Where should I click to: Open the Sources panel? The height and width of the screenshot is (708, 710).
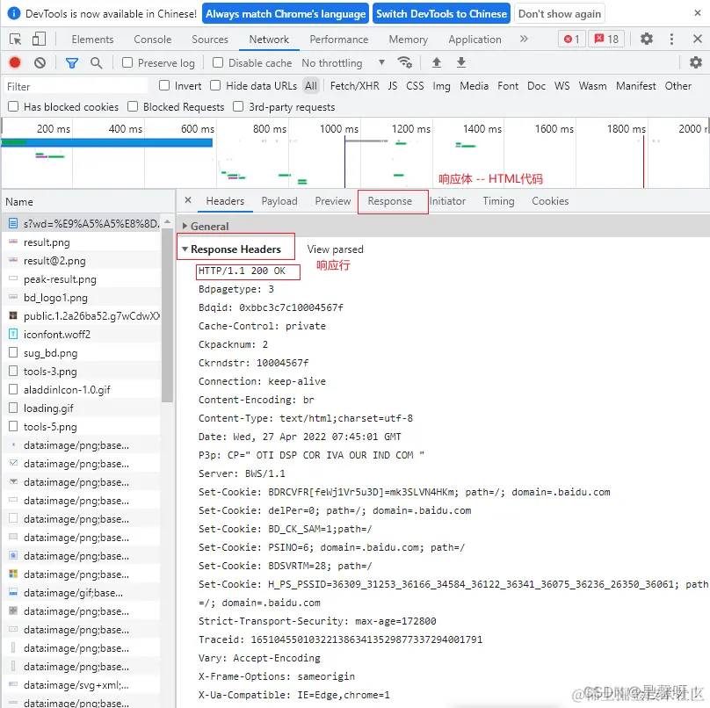click(210, 40)
